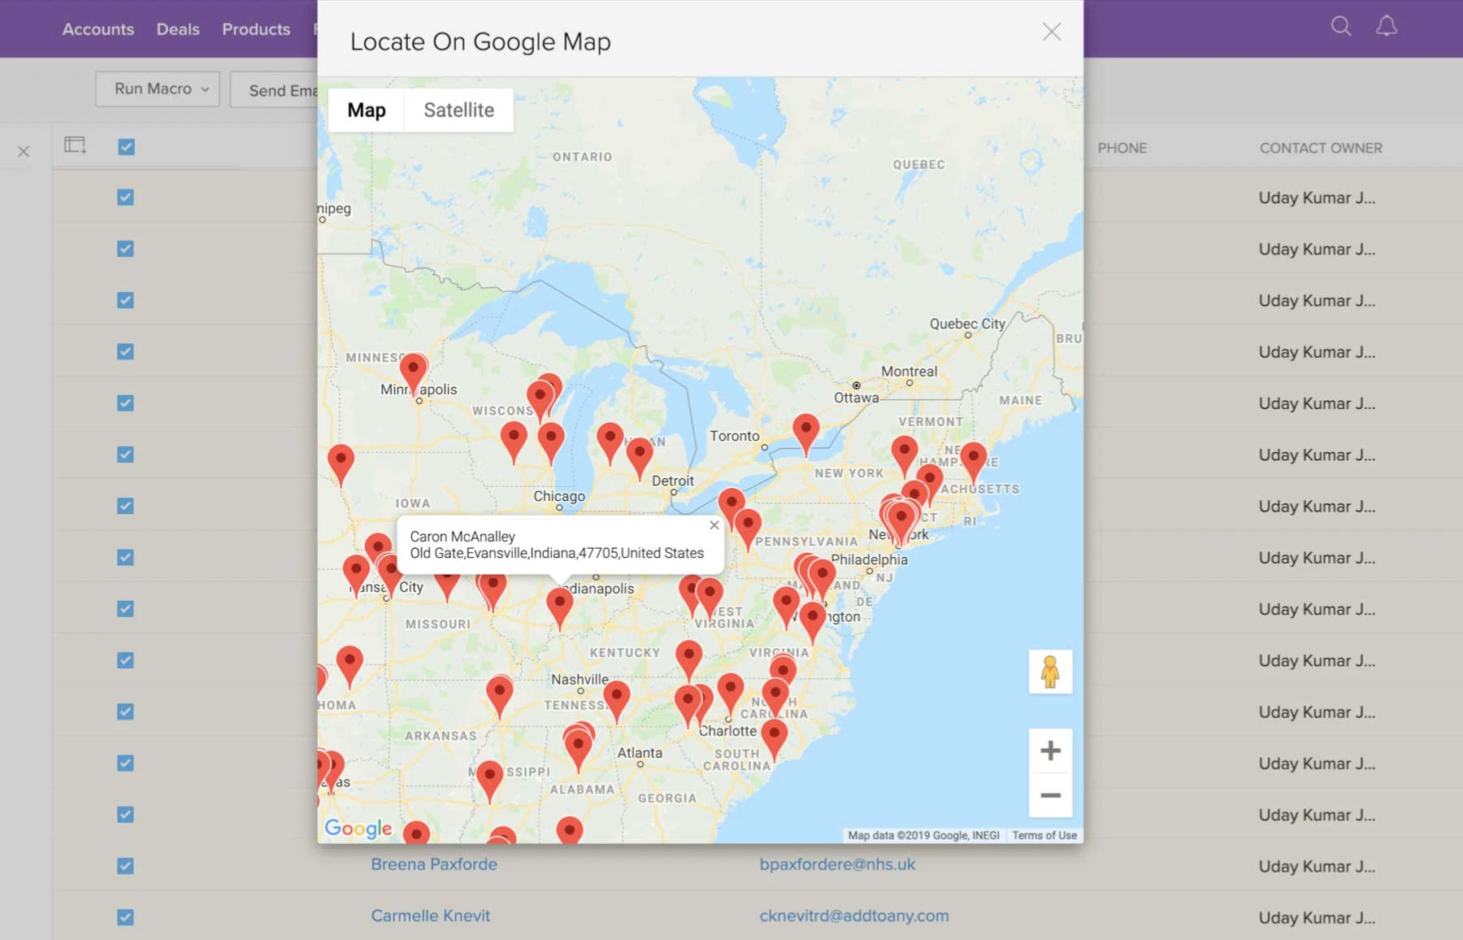
Task: Open the Accounts tab
Action: [x=98, y=29]
